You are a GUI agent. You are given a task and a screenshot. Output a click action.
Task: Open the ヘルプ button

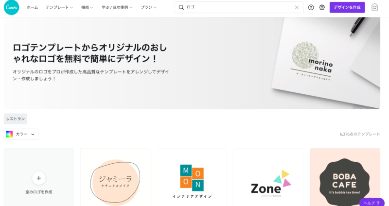pyautogui.click(x=371, y=203)
